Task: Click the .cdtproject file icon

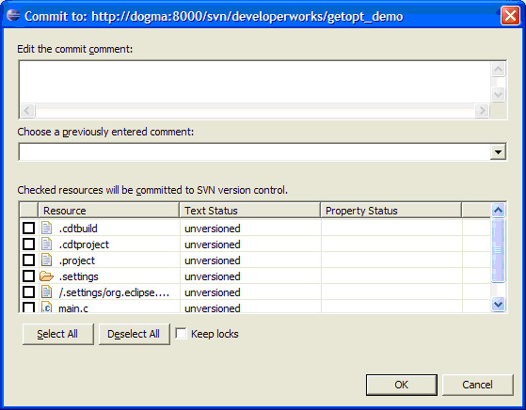Action: coord(47,244)
